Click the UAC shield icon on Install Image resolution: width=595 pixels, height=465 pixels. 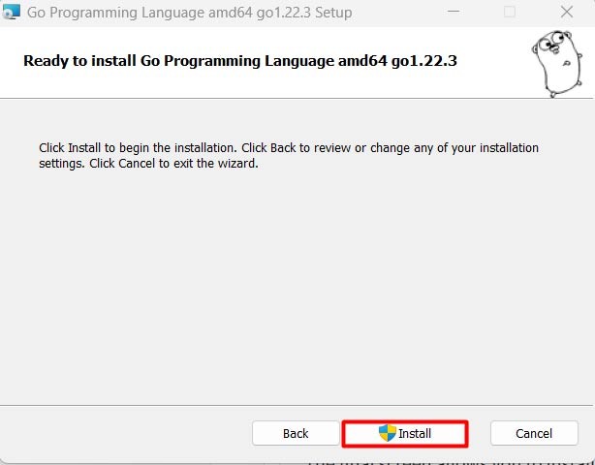click(388, 433)
